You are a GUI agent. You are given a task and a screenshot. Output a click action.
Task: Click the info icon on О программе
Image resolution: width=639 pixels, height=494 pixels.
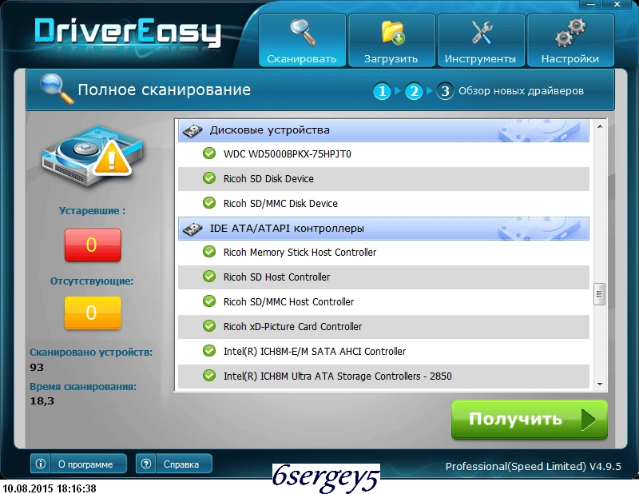click(41, 464)
